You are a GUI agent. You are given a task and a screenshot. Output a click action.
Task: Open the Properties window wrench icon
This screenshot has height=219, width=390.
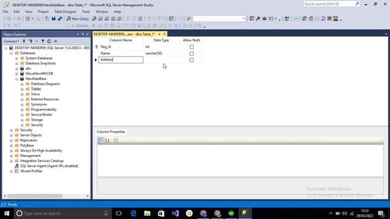(258, 19)
